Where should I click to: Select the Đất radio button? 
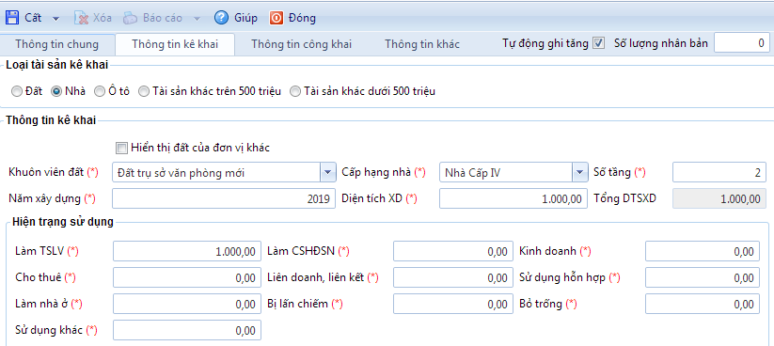17,91
